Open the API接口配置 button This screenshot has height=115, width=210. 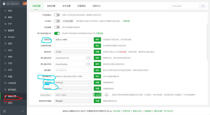point(68,21)
